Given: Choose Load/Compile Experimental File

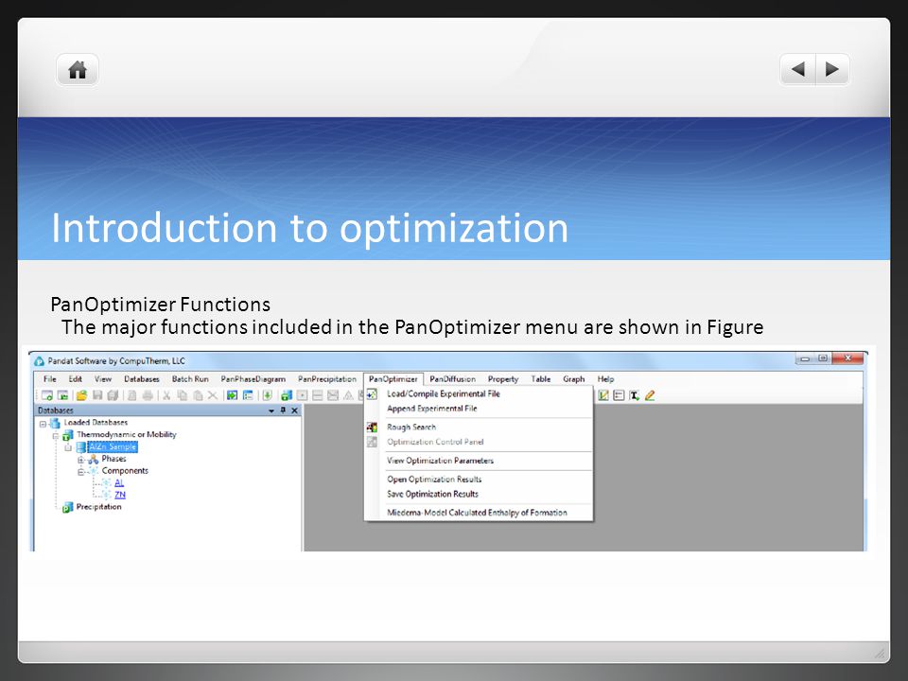Looking at the screenshot, I should pos(479,393).
